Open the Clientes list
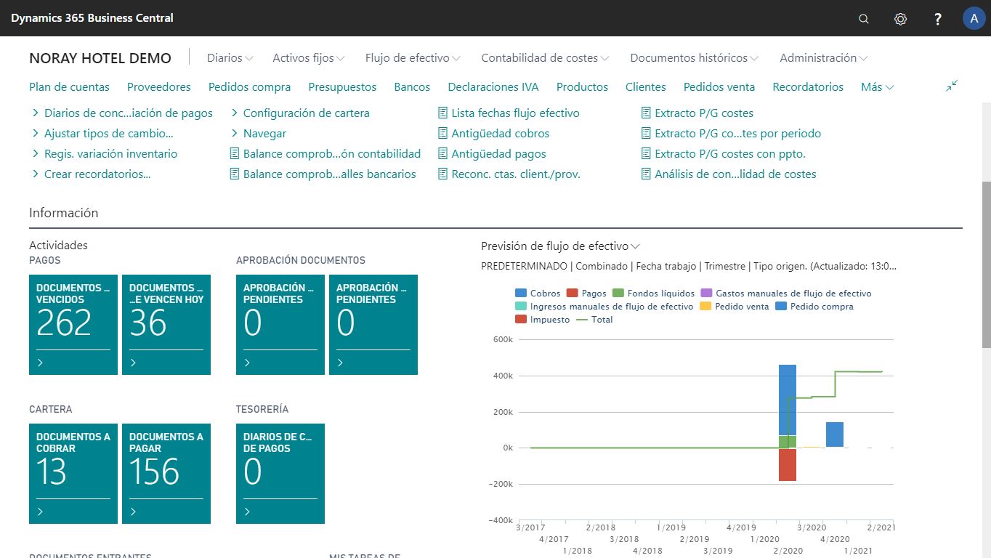 [645, 87]
